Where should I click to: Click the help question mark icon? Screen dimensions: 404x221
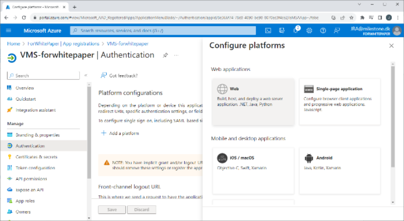(x=323, y=31)
